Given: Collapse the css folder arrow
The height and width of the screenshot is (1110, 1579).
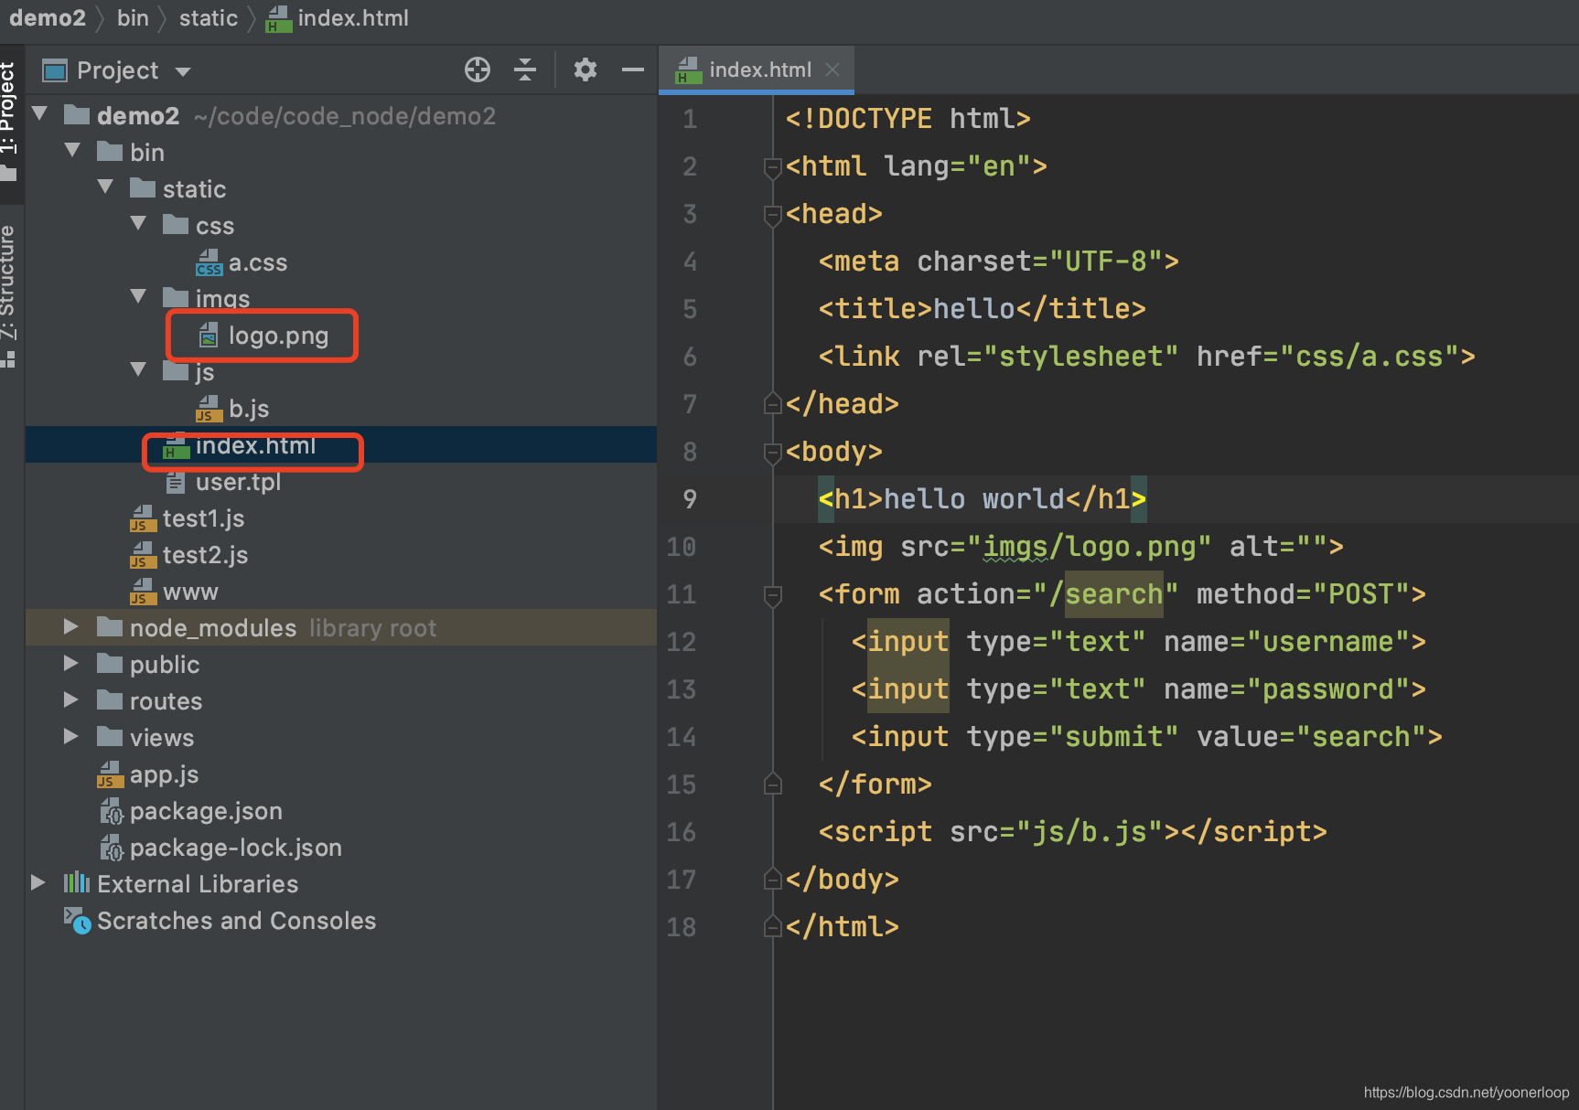Looking at the screenshot, I should (x=138, y=224).
